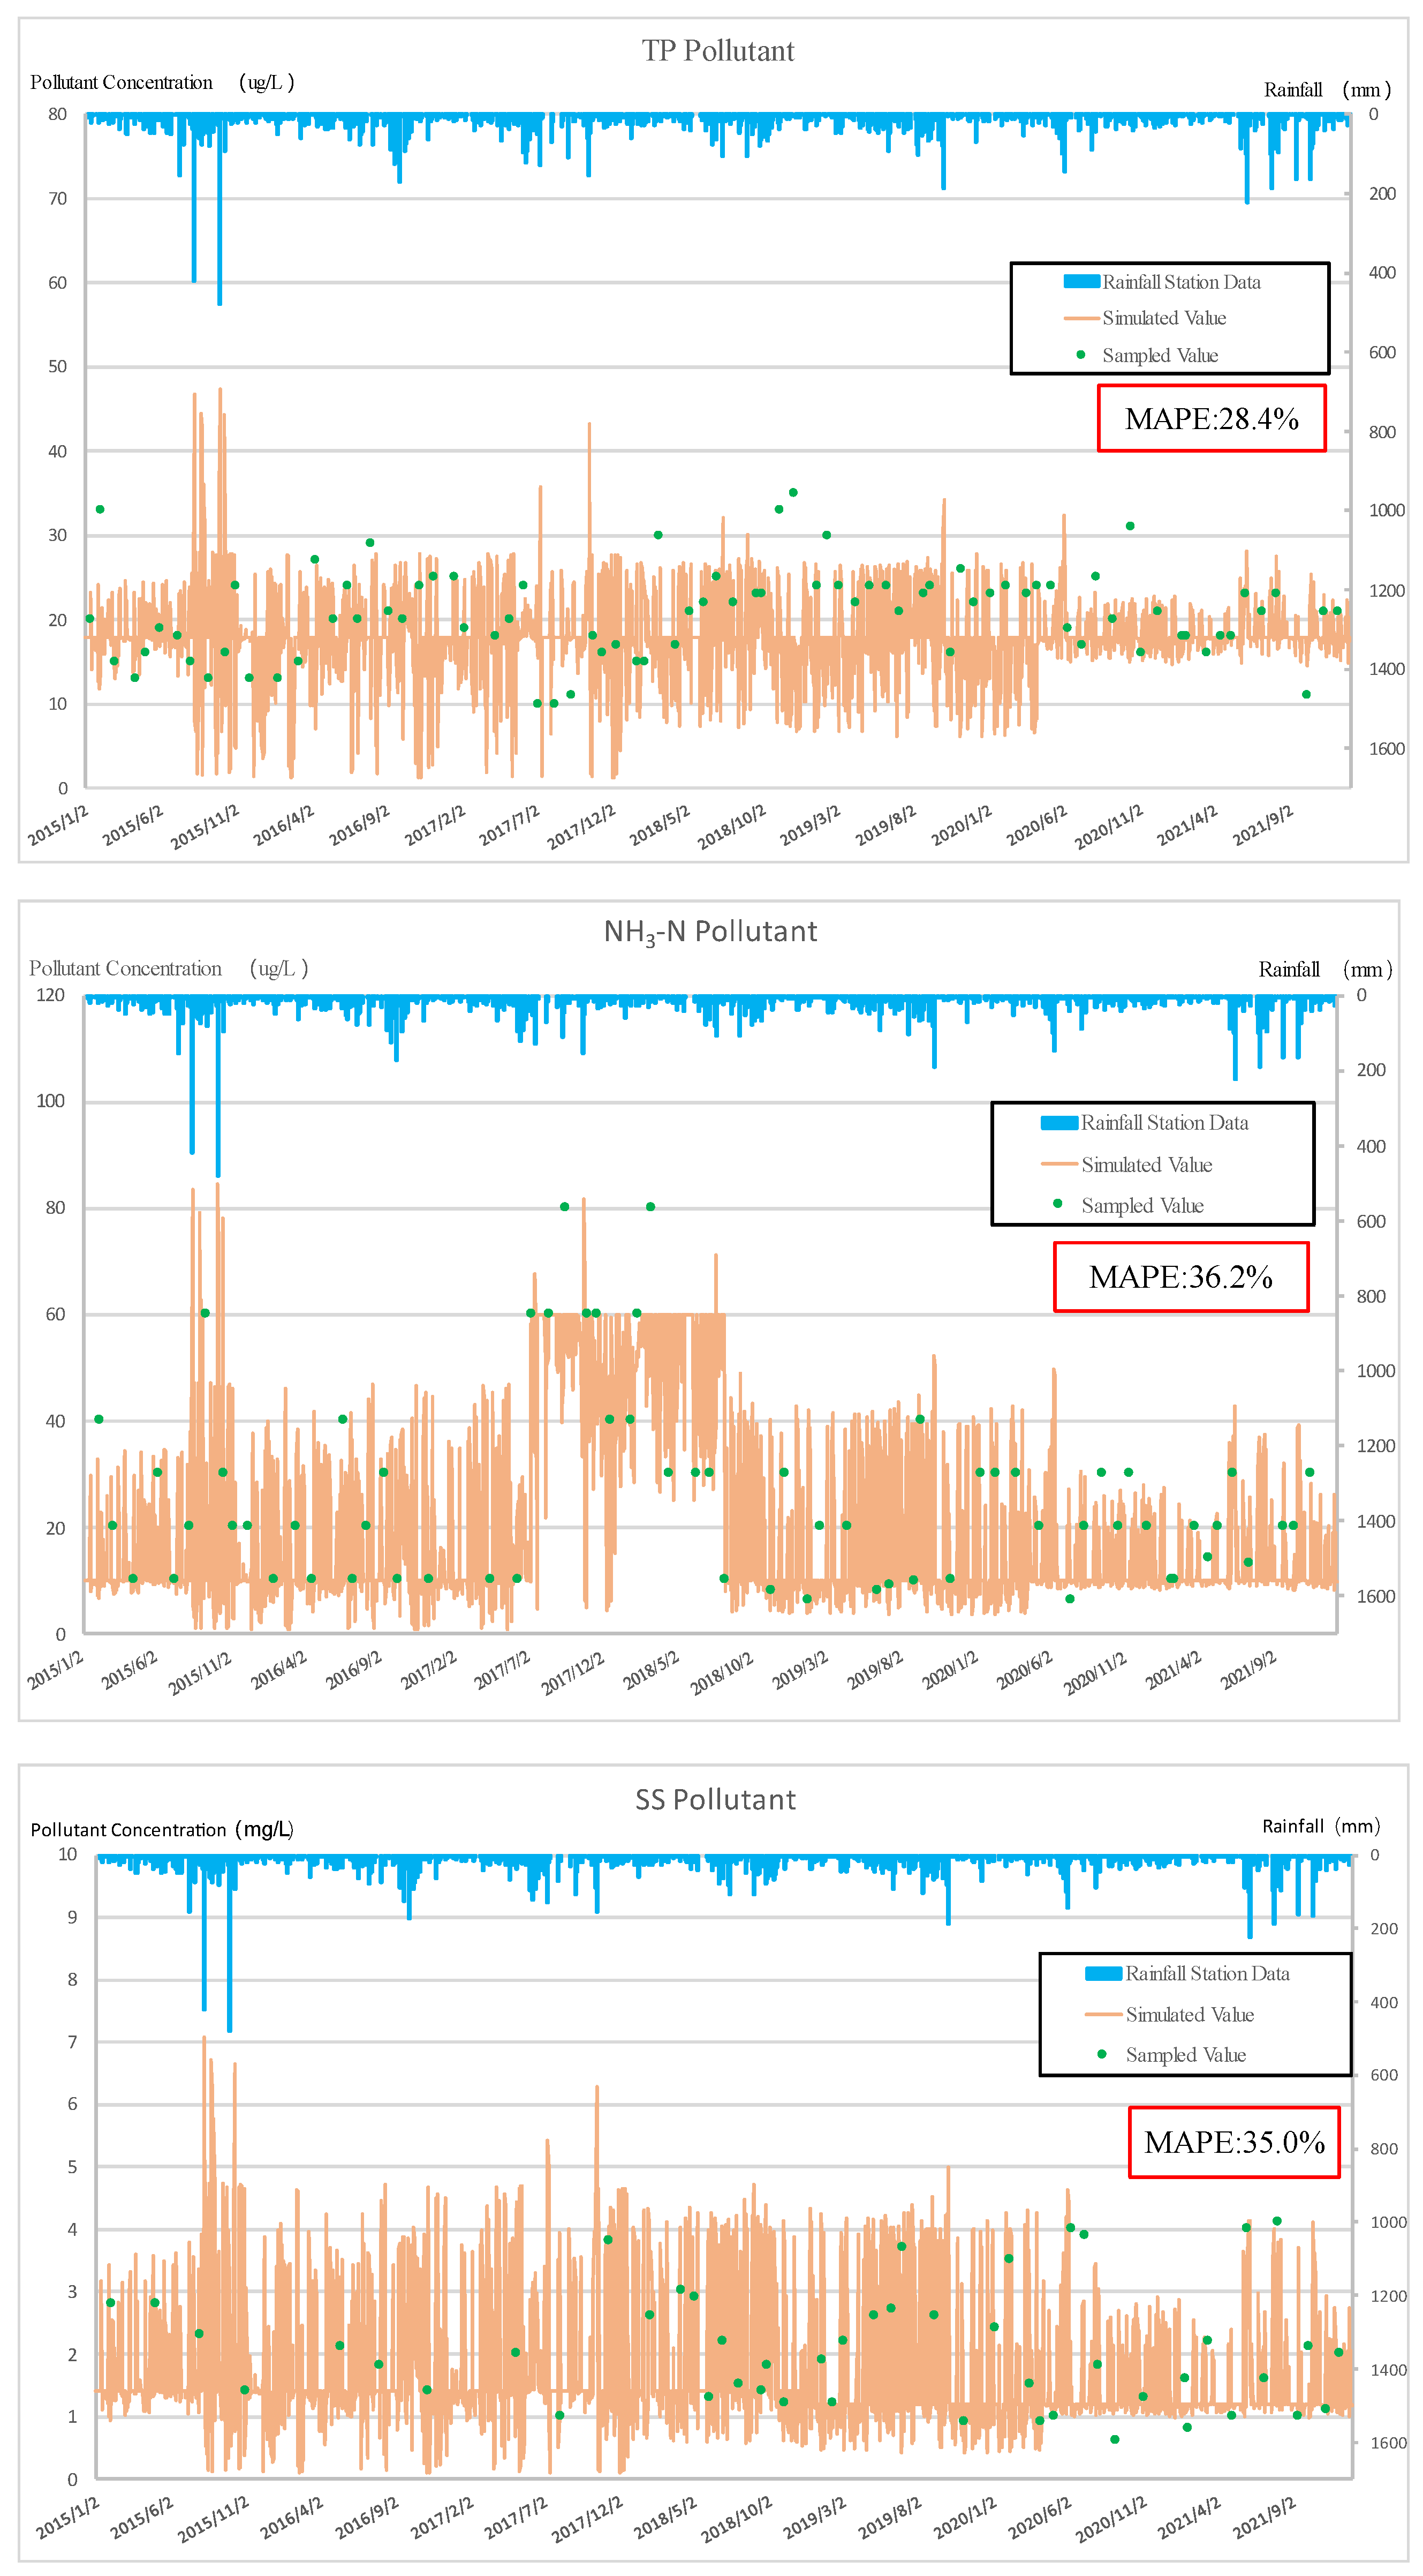The width and height of the screenshot is (1423, 2576).
Task: Click the Rainfall (mm) axis title on TP chart
Action: click(1326, 90)
